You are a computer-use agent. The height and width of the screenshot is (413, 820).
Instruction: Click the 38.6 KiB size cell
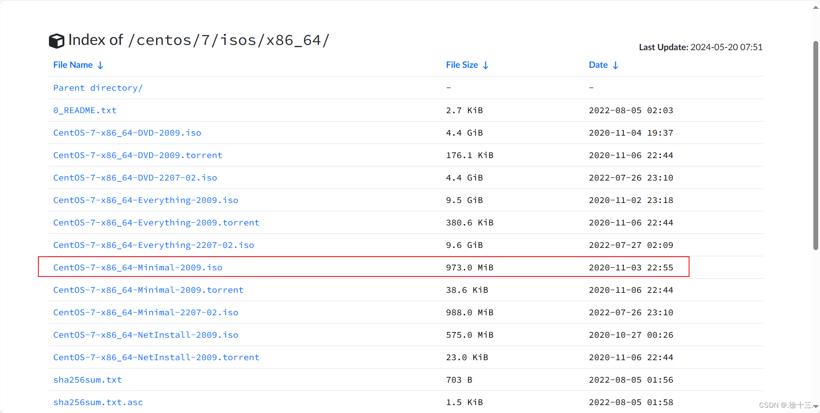click(x=467, y=290)
